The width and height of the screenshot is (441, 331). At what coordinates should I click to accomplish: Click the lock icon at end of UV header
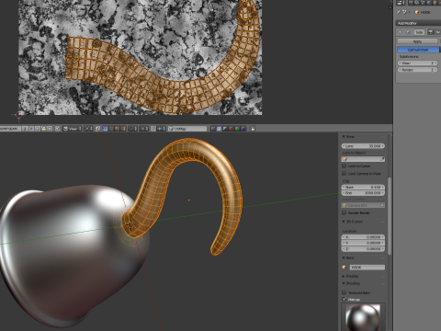[x=253, y=129]
